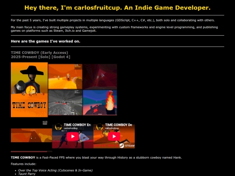
Task: Click the 'TIME COWBOY De' video title
Action: tap(118, 125)
